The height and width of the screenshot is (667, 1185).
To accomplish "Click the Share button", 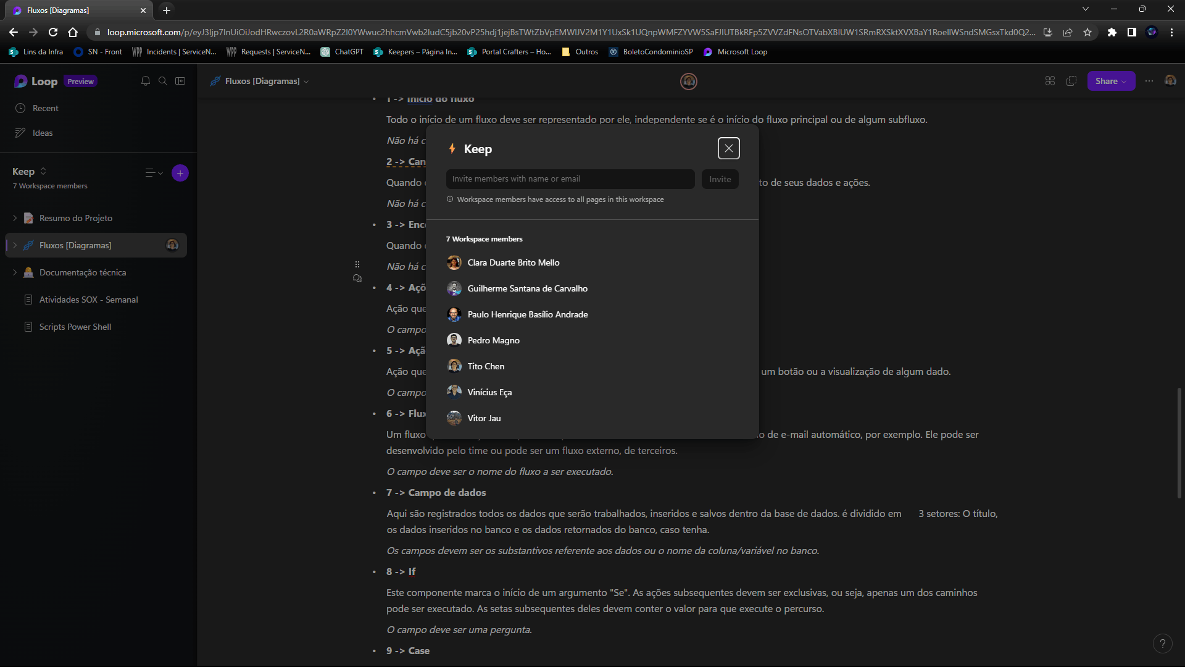I will click(x=1110, y=81).
